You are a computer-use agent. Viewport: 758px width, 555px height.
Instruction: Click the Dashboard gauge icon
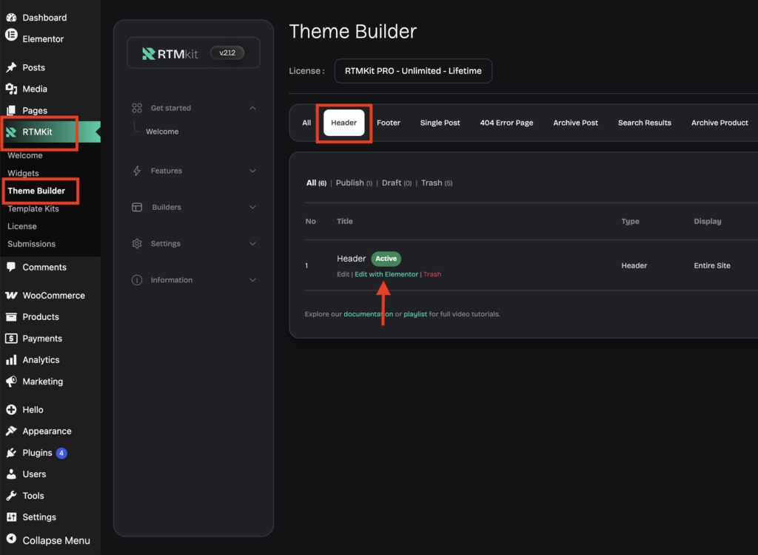(x=11, y=18)
